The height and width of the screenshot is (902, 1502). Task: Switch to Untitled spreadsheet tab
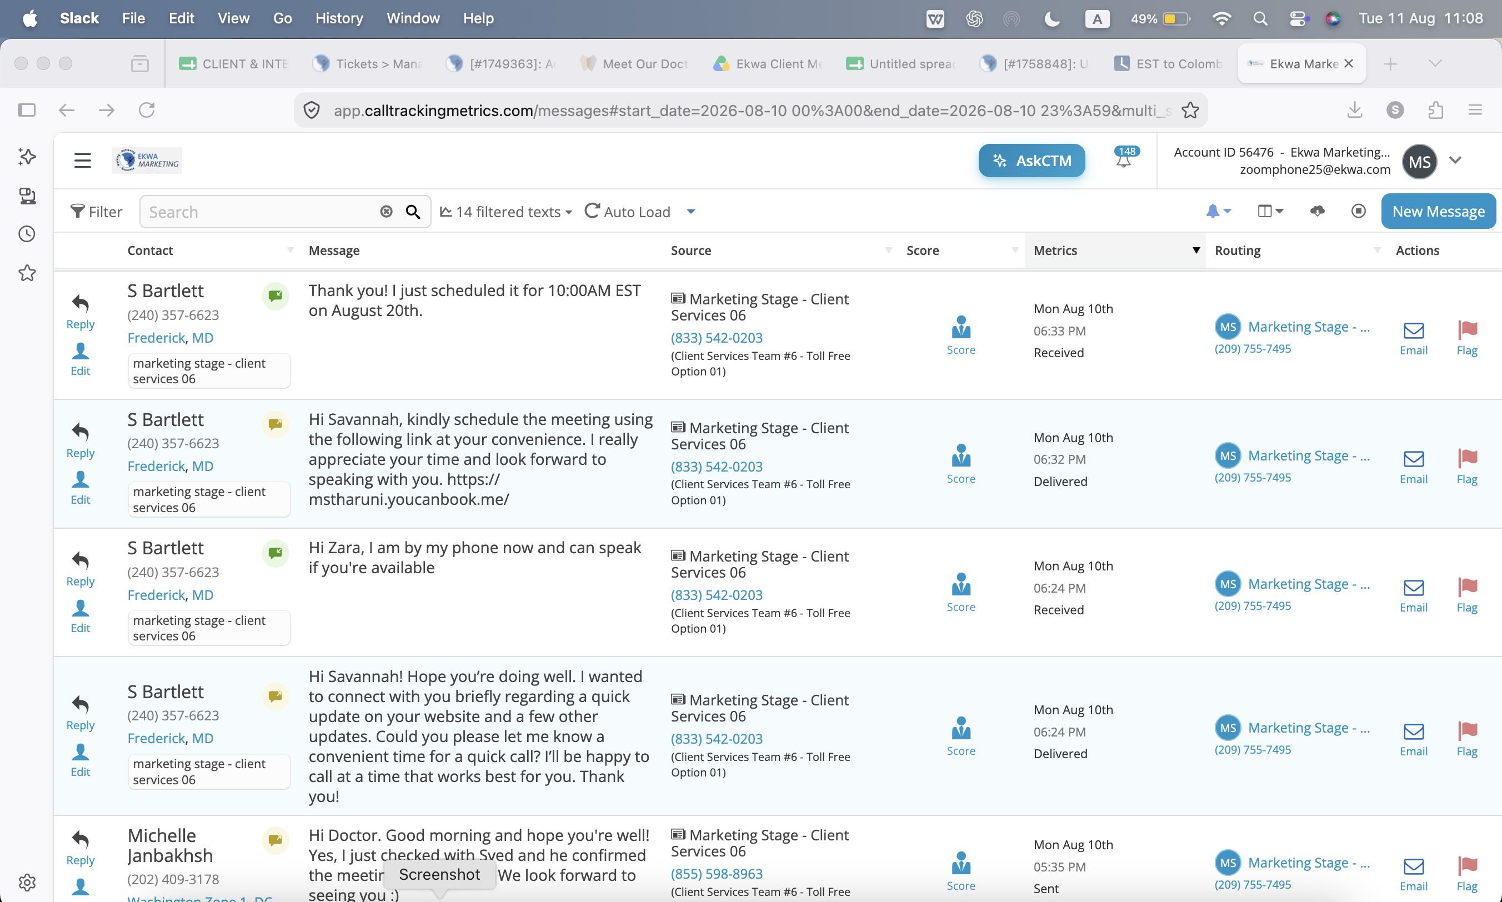click(x=901, y=64)
